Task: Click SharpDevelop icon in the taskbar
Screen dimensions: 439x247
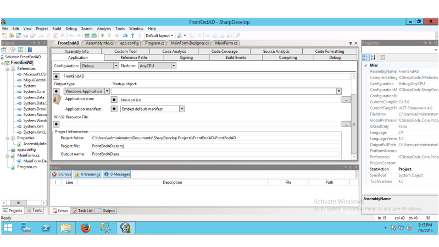Action: pyautogui.click(x=125, y=228)
